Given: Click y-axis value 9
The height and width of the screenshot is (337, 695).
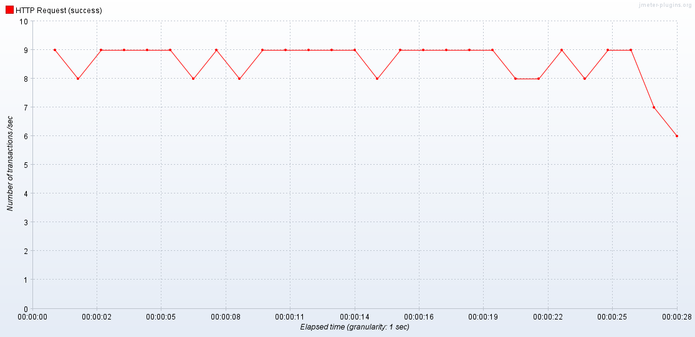Looking at the screenshot, I should point(26,50).
